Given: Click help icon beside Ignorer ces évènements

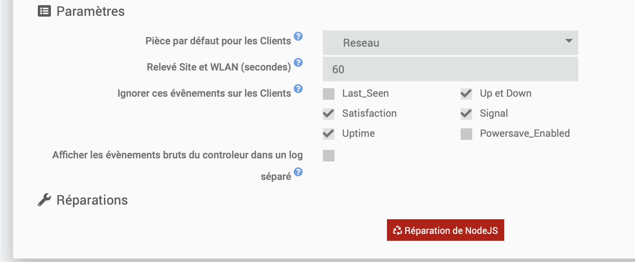Looking at the screenshot, I should coord(298,89).
